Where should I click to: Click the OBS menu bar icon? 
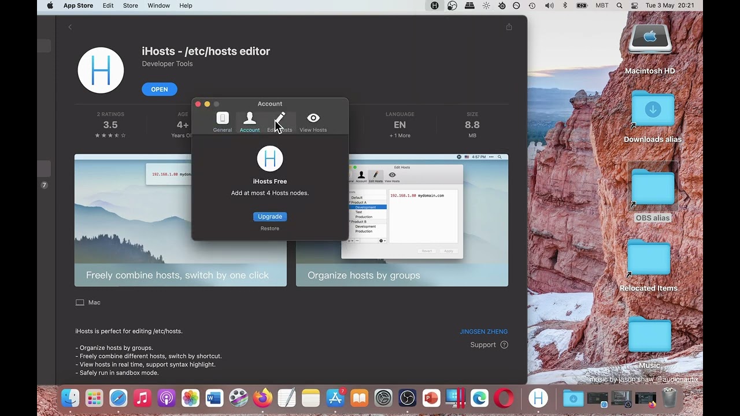452,6
